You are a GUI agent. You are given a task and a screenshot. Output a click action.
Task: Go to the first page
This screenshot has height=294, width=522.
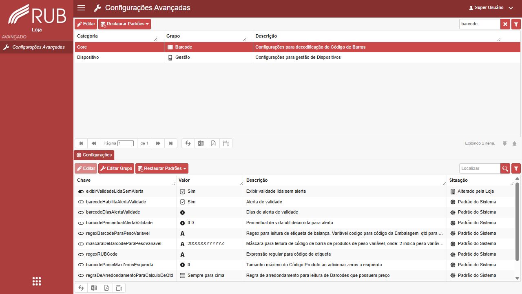81,143
